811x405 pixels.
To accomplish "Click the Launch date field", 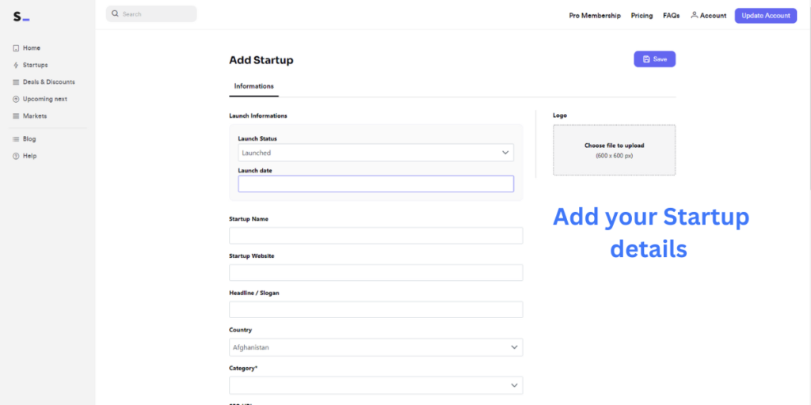I will pyautogui.click(x=376, y=184).
